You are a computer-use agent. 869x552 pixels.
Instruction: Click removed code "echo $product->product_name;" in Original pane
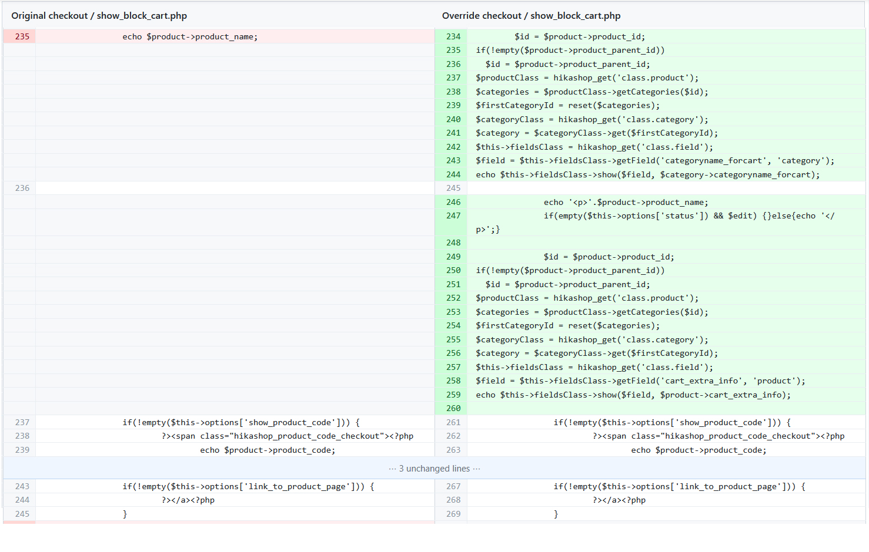190,36
